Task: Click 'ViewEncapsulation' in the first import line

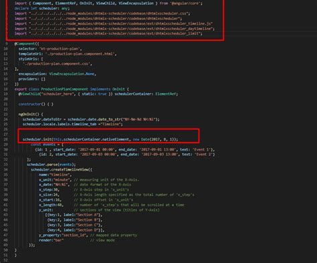Action: pos(136,3)
